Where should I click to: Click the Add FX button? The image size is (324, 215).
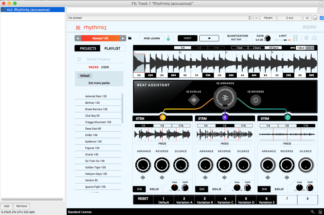(6, 206)
